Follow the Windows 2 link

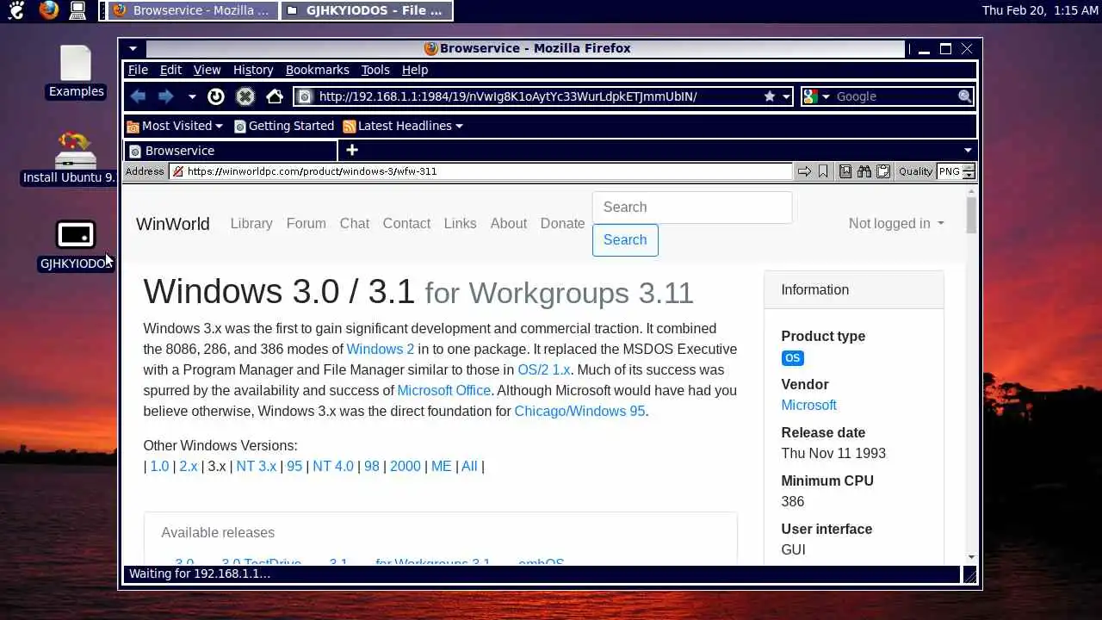[381, 349]
